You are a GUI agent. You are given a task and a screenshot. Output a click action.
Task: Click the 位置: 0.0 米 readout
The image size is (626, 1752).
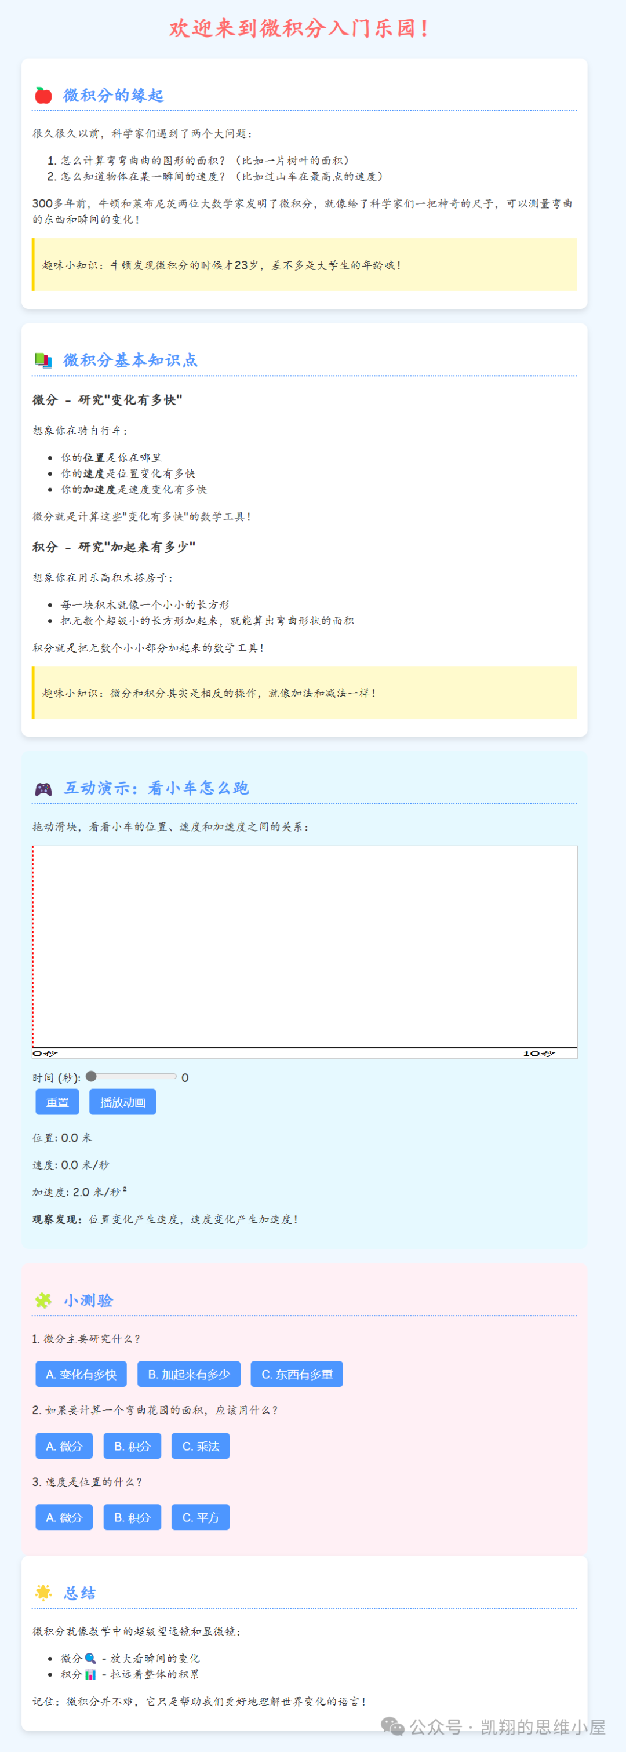coord(62,1138)
